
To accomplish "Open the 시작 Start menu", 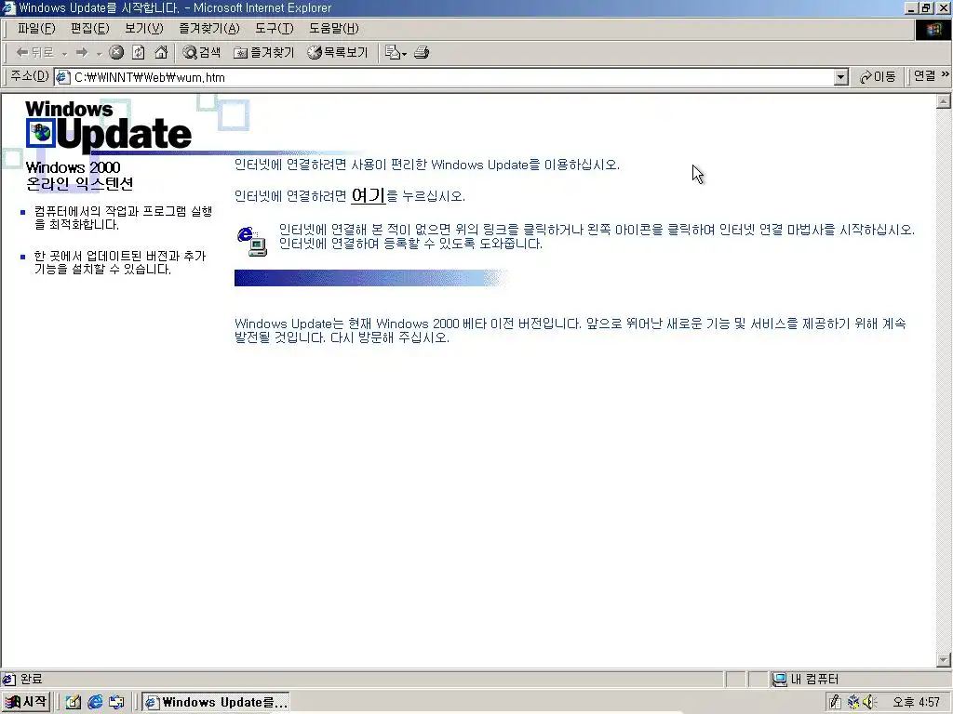I will point(25,702).
